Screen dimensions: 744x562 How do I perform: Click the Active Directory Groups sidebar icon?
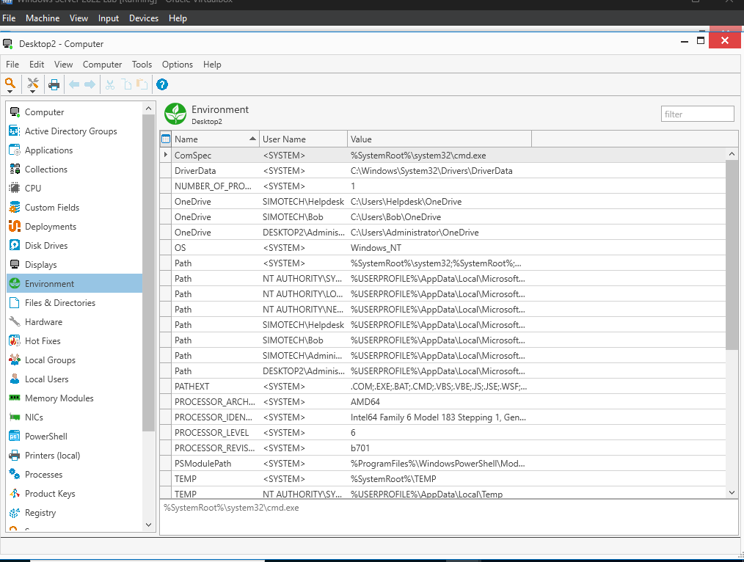15,131
